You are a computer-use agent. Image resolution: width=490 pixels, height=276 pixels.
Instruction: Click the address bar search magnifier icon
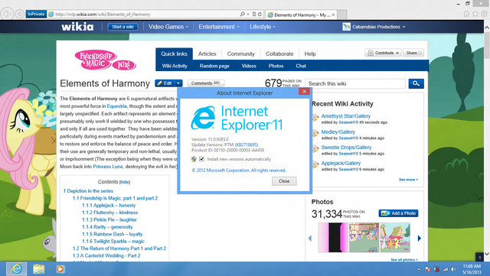tap(242, 14)
